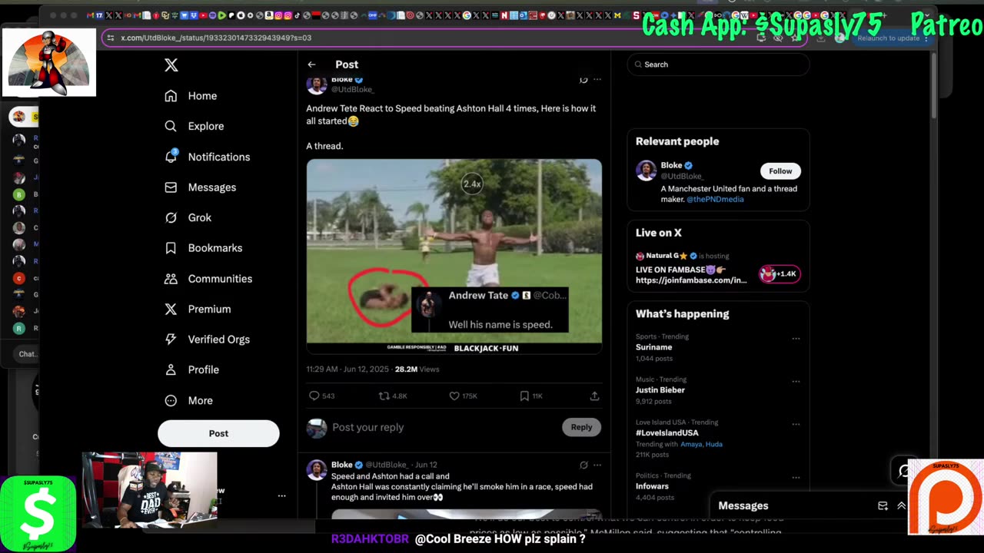Click the Verified Orgs lightning icon
984x553 pixels.
[171, 339]
